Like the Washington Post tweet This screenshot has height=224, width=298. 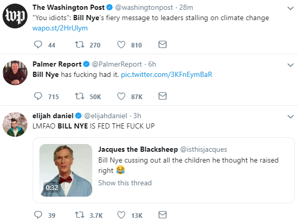tap(121, 45)
